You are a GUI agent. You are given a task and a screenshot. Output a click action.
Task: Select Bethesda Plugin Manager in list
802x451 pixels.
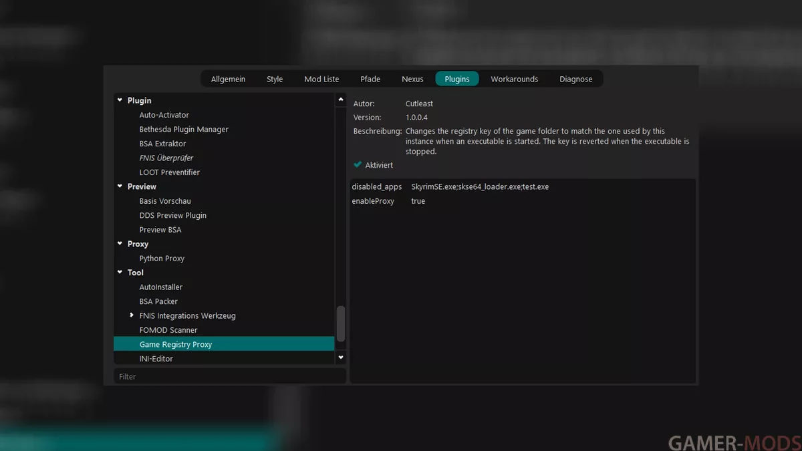tap(184, 129)
